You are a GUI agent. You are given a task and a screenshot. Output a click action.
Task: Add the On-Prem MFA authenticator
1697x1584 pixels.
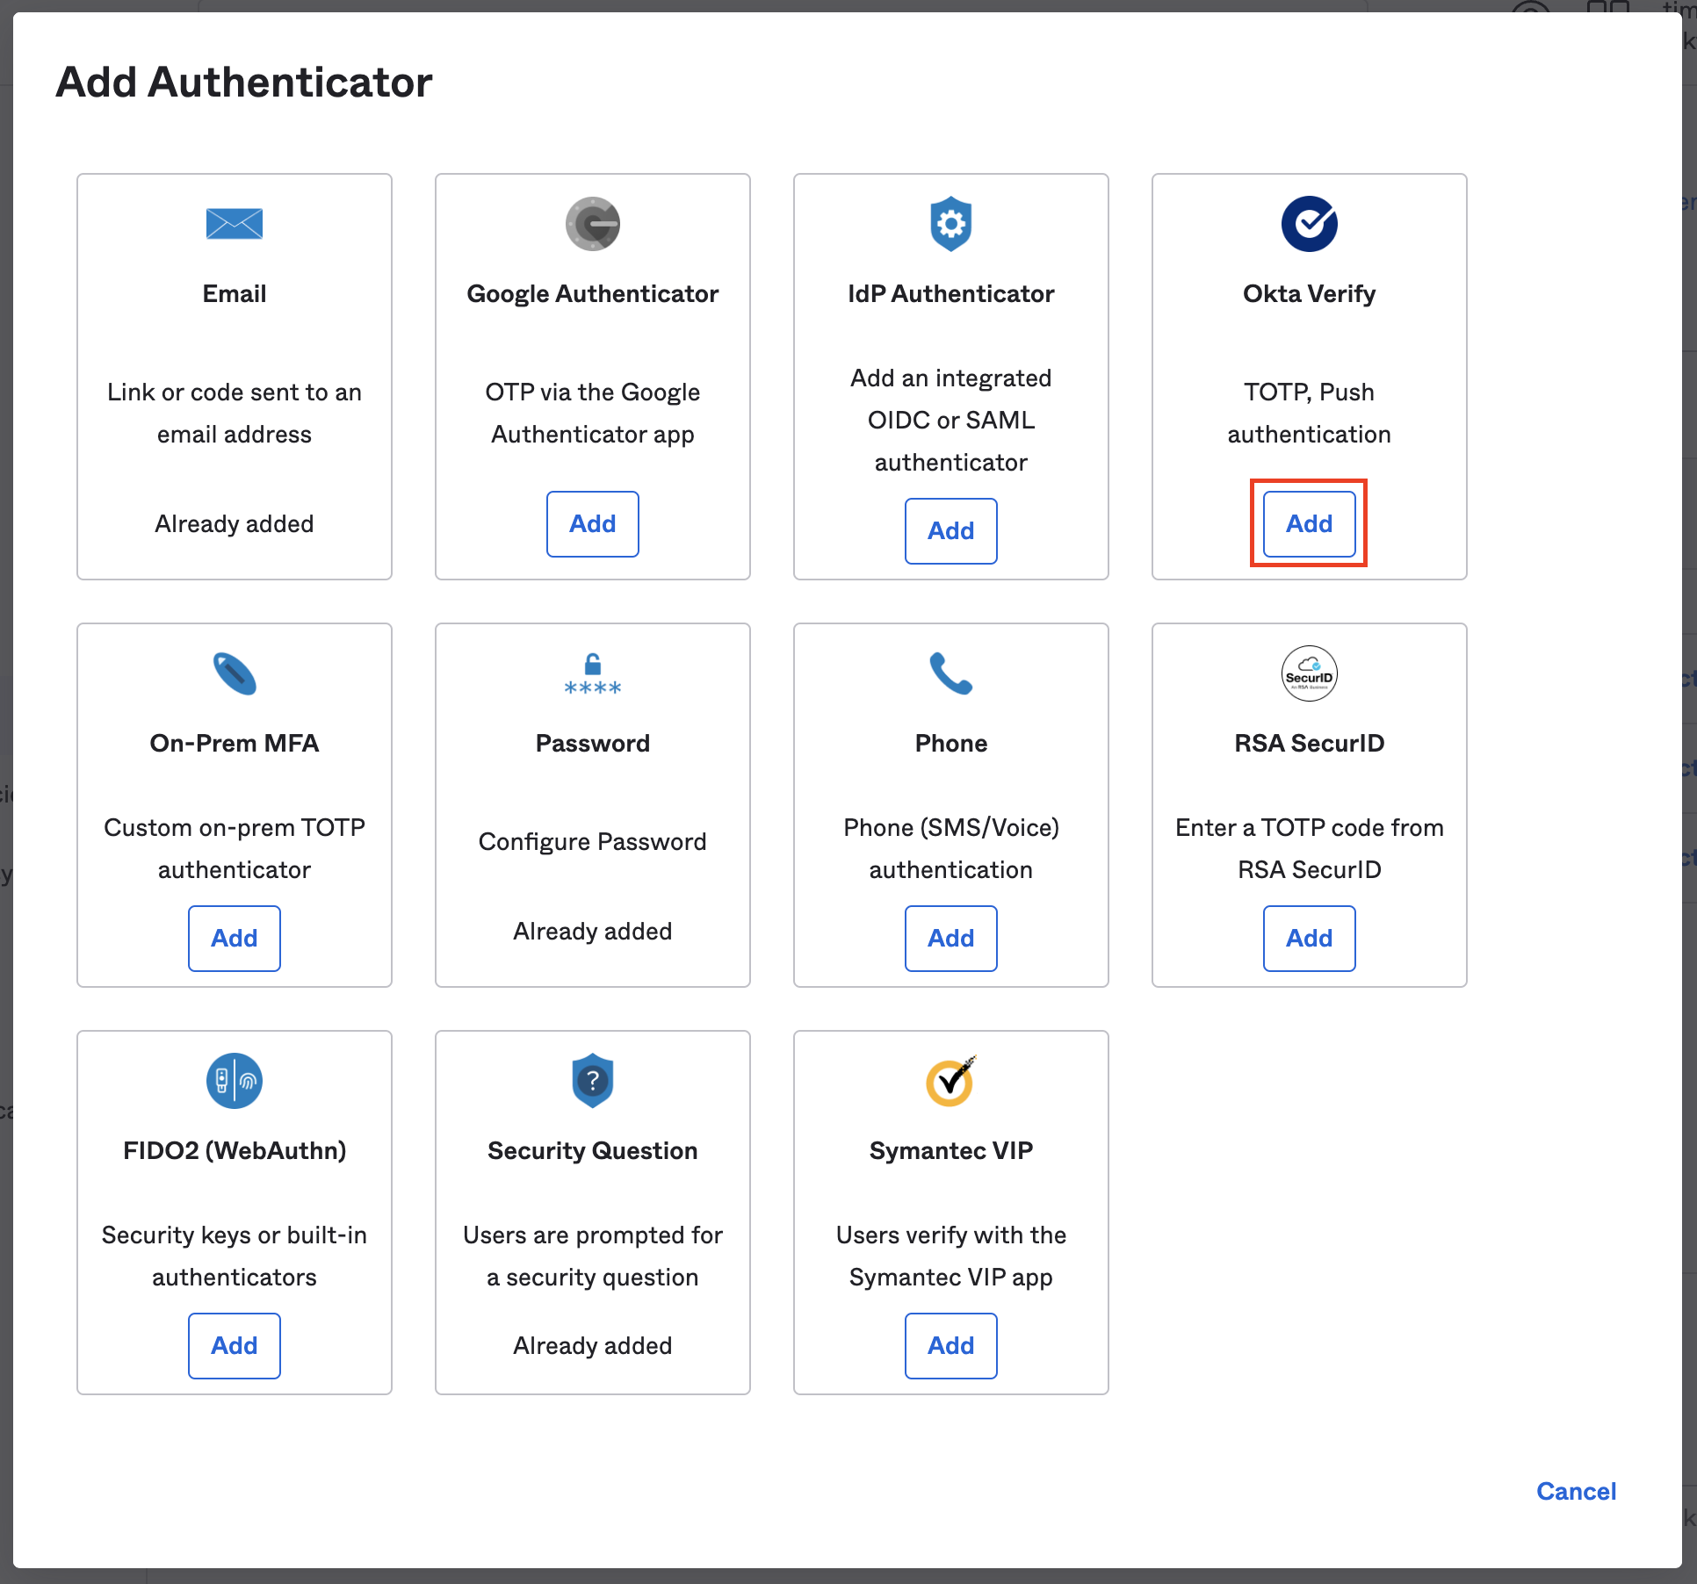click(x=235, y=939)
